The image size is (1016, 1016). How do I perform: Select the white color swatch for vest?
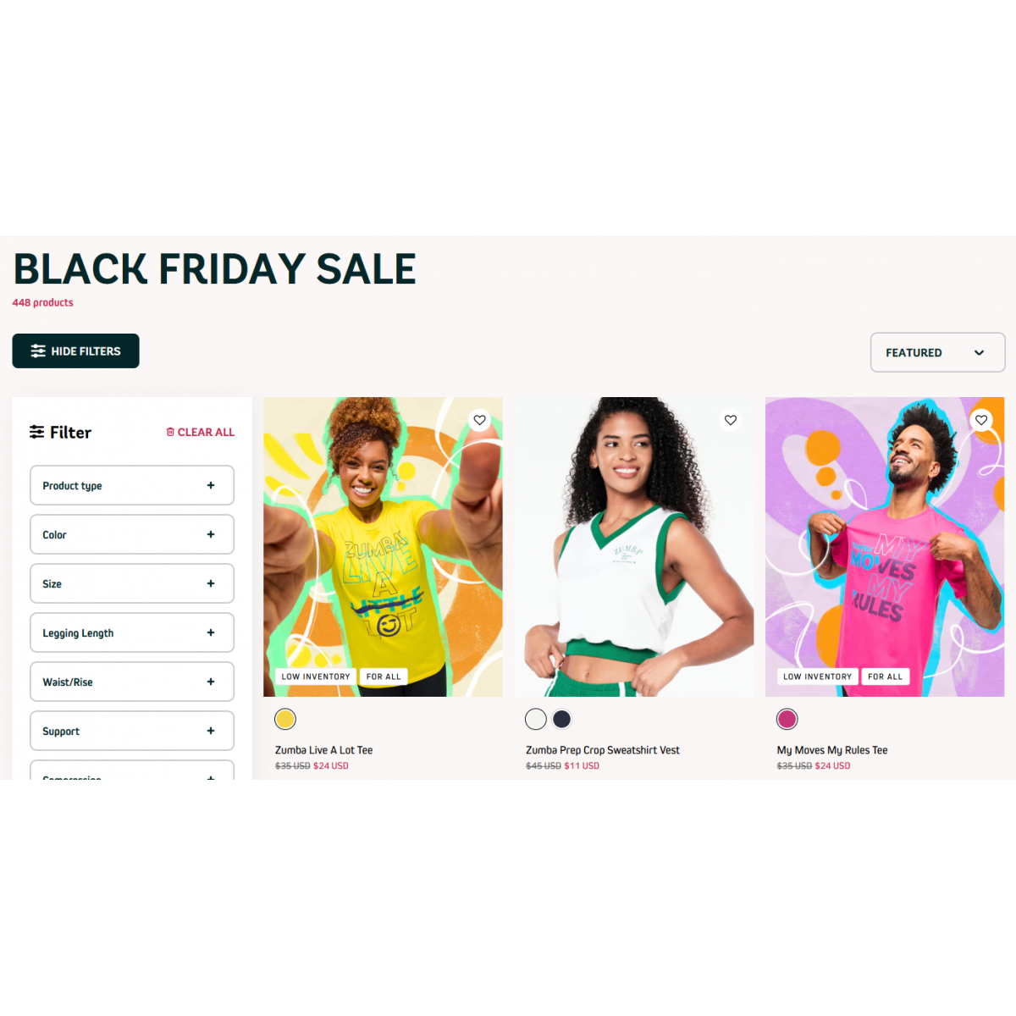[x=536, y=719]
